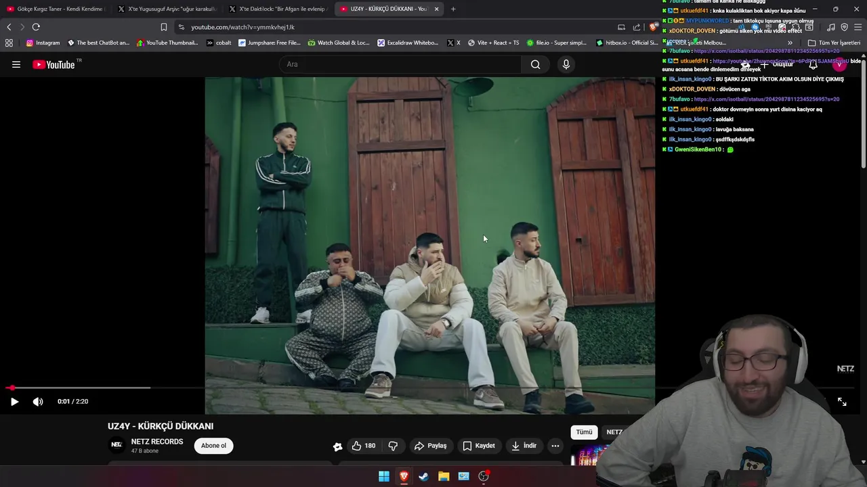Share the video via Paylaş button

[x=430, y=446]
